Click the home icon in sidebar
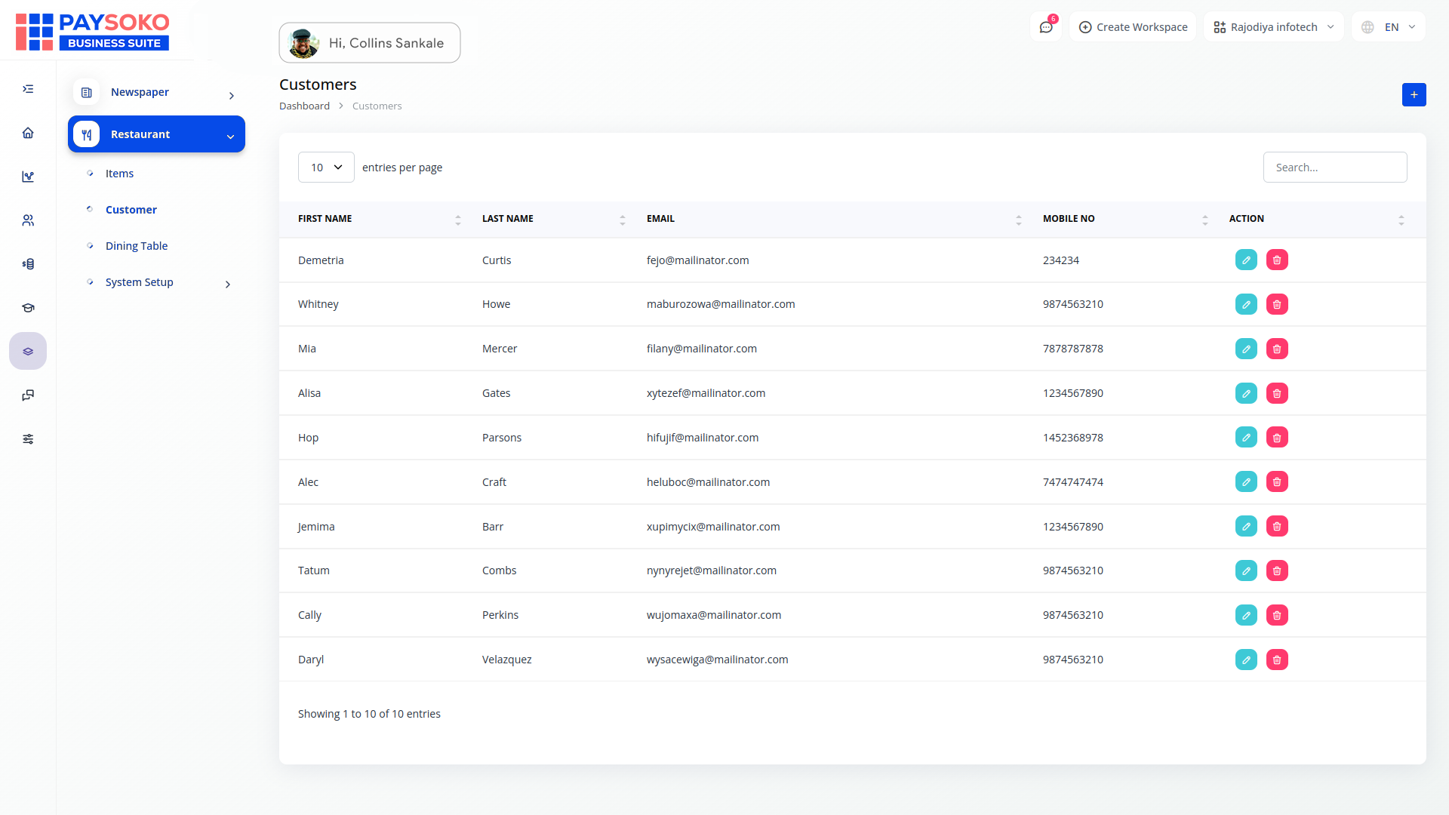The image size is (1449, 815). (x=28, y=133)
